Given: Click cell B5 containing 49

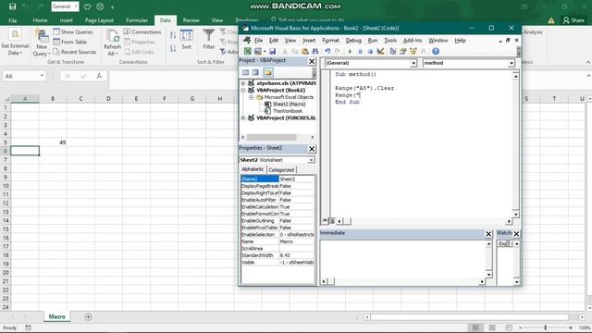Looking at the screenshot, I should pyautogui.click(x=53, y=142).
